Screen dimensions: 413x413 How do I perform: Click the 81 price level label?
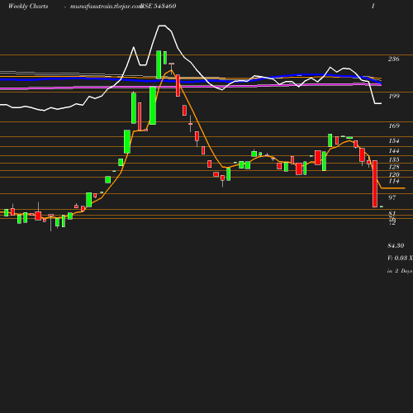pyautogui.click(x=392, y=213)
